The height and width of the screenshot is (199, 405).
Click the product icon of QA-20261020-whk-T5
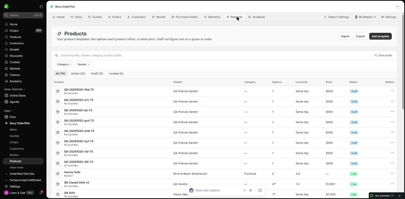click(58, 132)
